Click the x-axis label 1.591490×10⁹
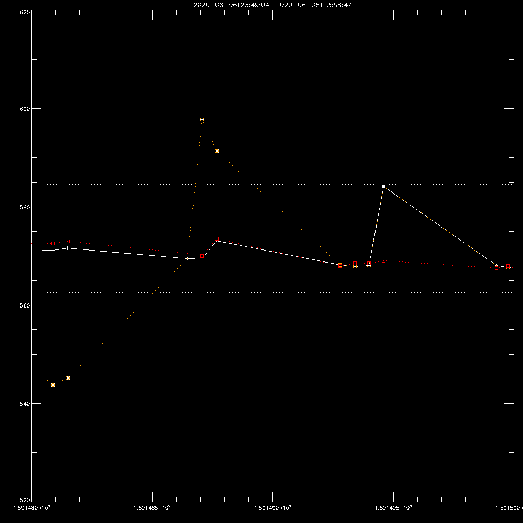This screenshot has height=523, width=523. [272, 508]
